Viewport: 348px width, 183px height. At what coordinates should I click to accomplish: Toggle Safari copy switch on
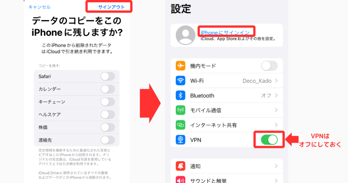pos(108,77)
